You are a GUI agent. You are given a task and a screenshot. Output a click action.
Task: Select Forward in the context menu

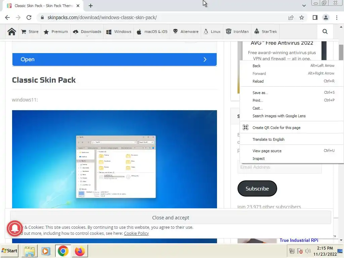pyautogui.click(x=292, y=74)
